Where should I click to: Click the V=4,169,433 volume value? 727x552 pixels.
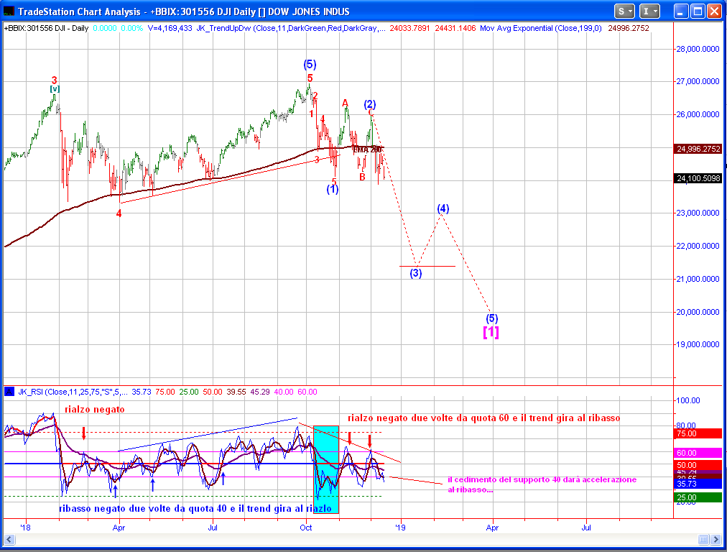(170, 28)
